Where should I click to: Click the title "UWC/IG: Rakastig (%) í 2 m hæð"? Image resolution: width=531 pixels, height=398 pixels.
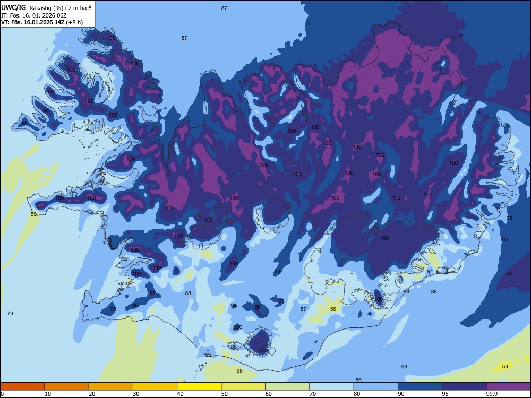click(x=46, y=8)
